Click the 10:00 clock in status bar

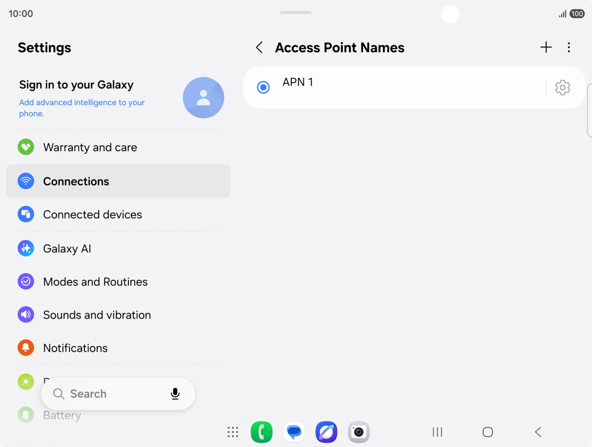pyautogui.click(x=21, y=13)
